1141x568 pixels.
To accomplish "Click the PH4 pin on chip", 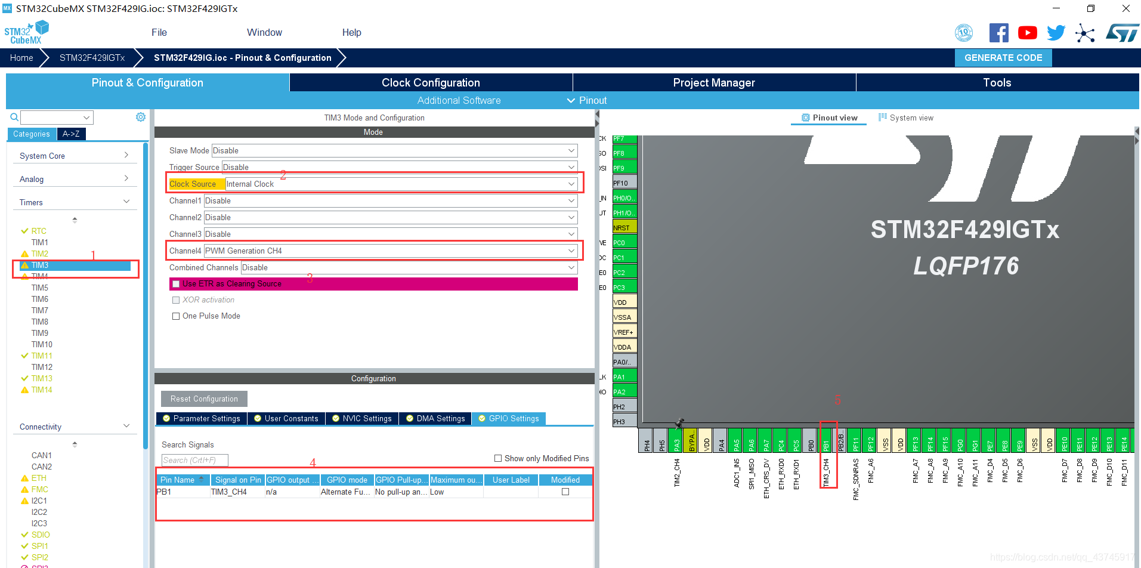I will click(x=647, y=440).
